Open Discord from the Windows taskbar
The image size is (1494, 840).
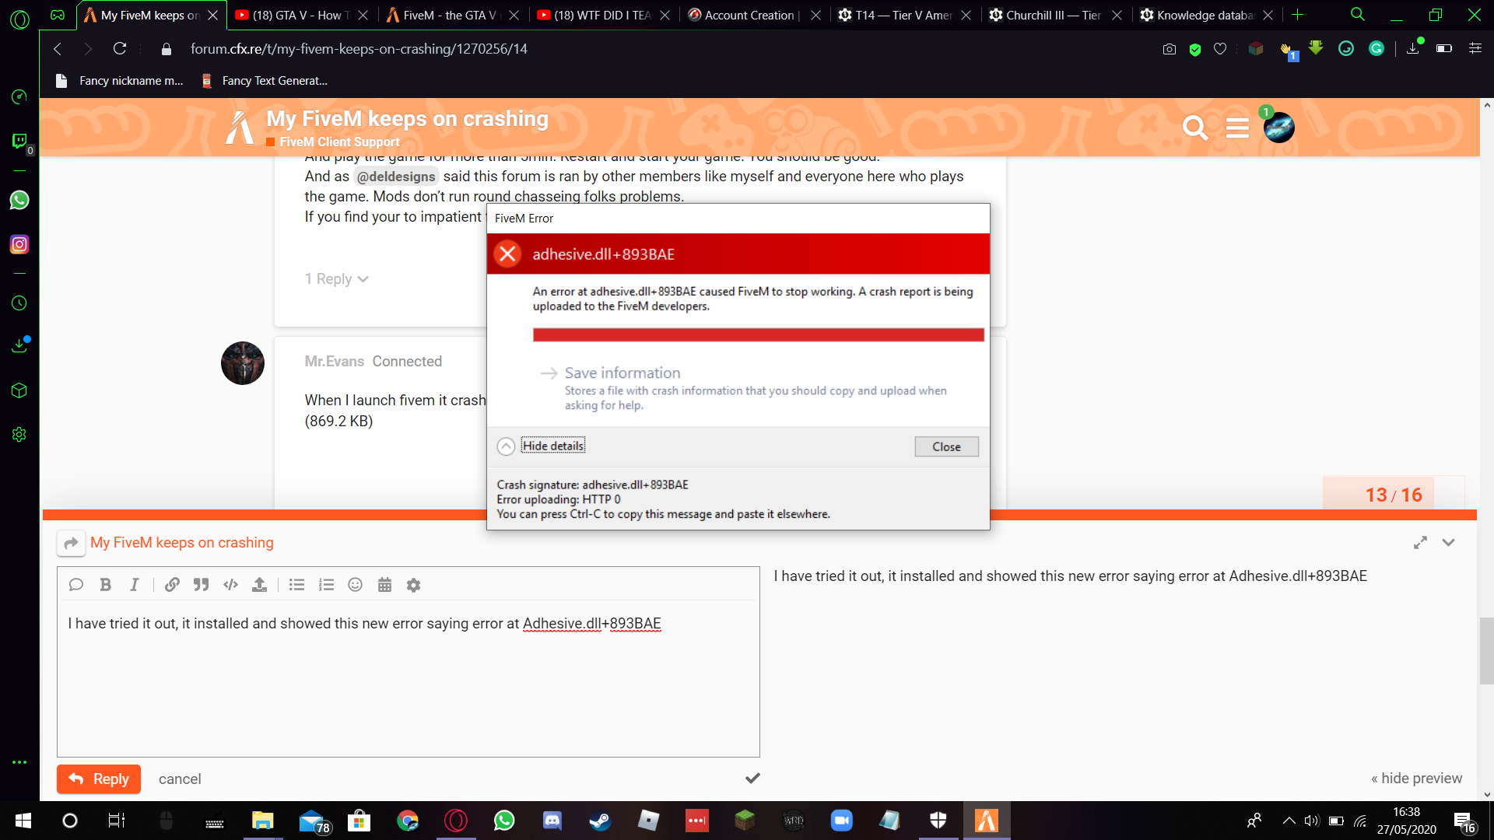pos(552,821)
